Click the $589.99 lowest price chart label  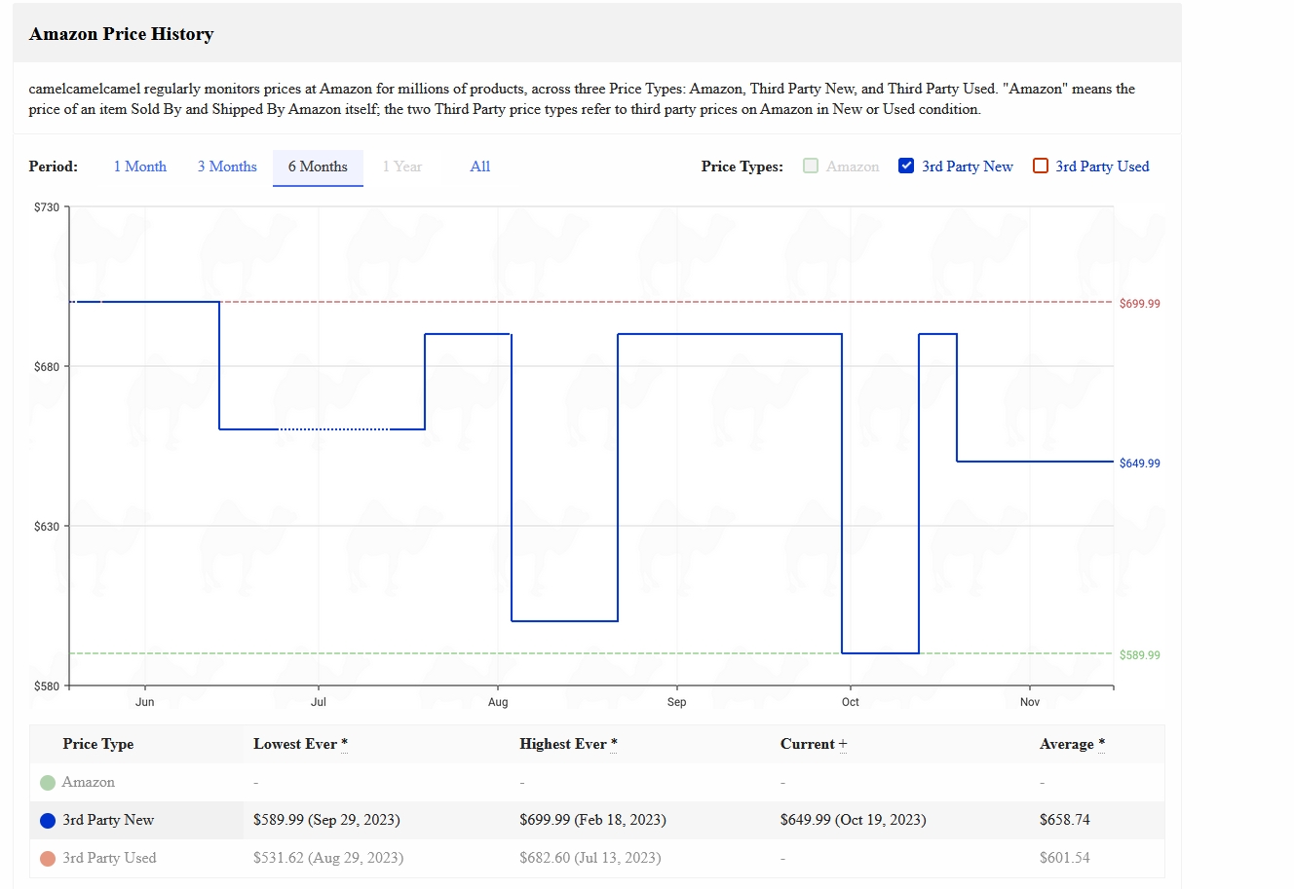[1139, 655]
